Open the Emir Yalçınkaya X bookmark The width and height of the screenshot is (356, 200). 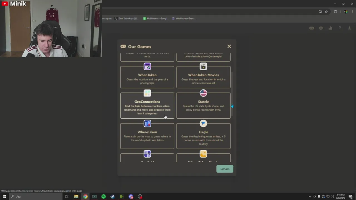[x=127, y=19]
